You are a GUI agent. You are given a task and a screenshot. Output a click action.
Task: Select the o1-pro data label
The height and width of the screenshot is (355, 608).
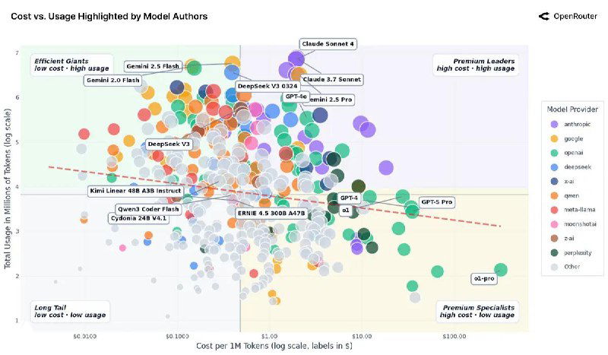coord(484,278)
